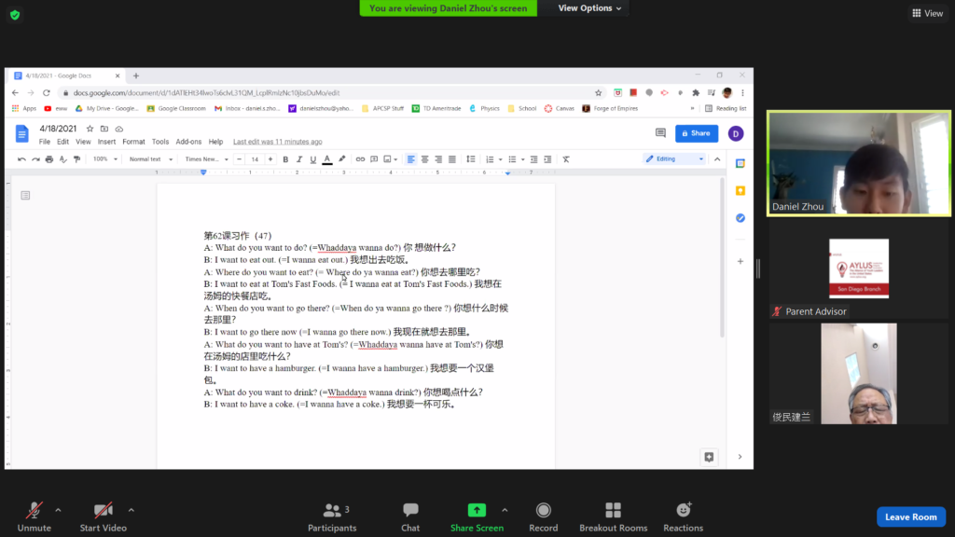Select Justify alignment
Viewport: 955px width, 537px height.
pyautogui.click(x=452, y=159)
